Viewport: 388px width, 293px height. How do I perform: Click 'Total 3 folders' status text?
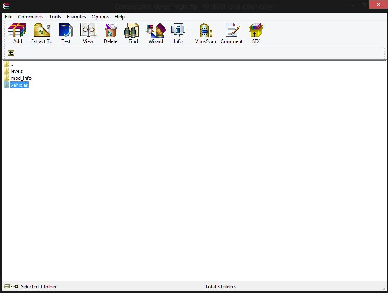click(x=220, y=286)
